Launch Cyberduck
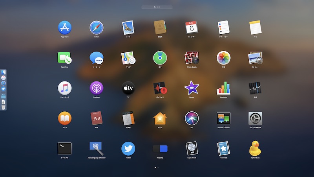 (256, 148)
